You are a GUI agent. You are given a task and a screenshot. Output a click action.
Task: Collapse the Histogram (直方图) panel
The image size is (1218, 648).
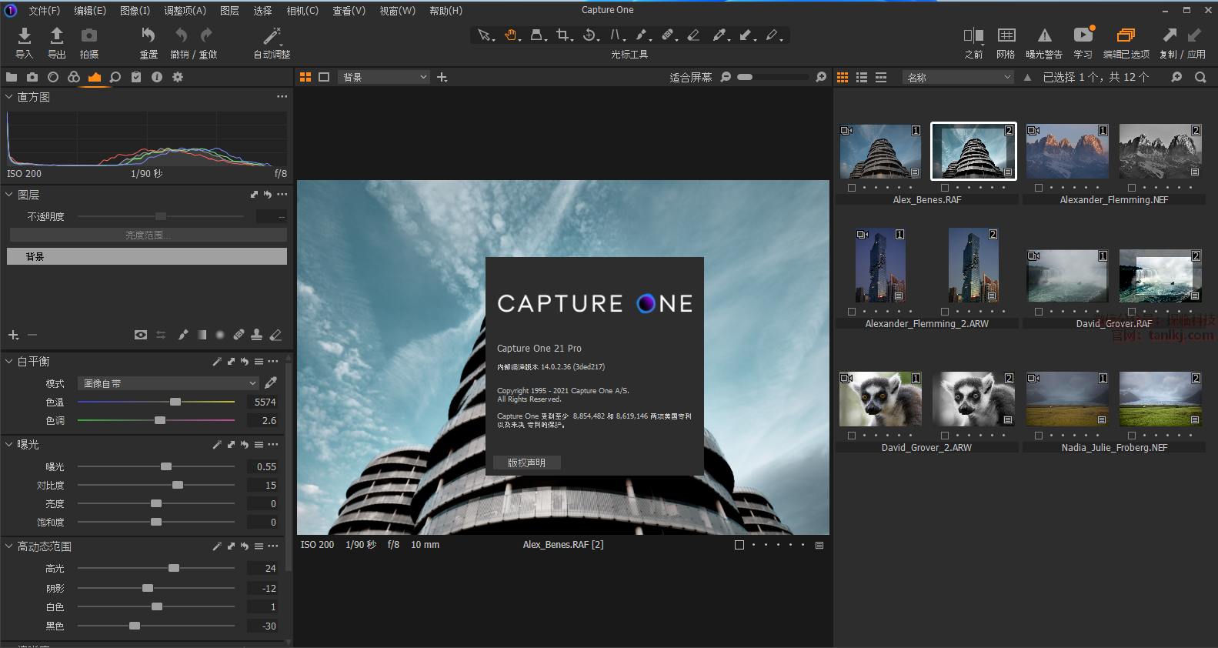point(9,97)
